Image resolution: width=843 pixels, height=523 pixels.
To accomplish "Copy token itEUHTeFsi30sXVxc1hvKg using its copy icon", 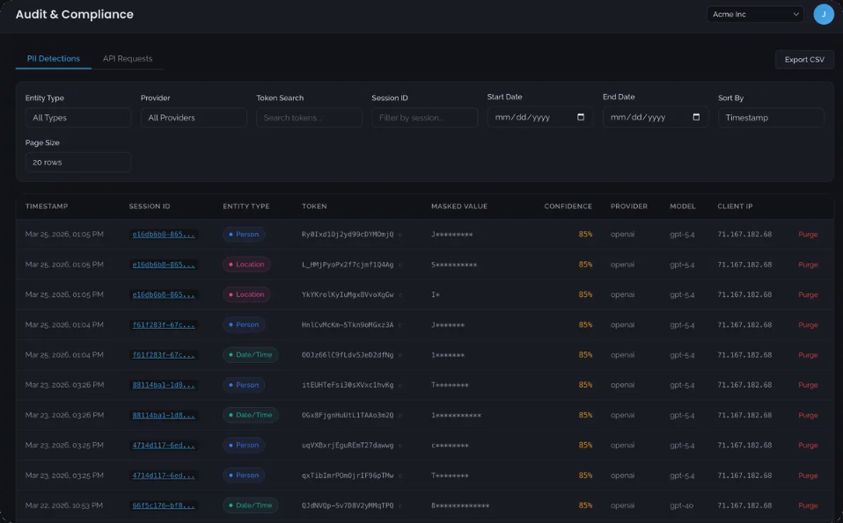I will [400, 385].
